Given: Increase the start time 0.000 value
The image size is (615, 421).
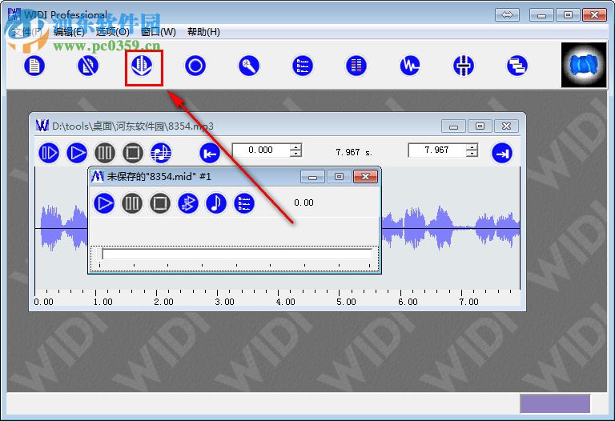Looking at the screenshot, I should point(296,147).
